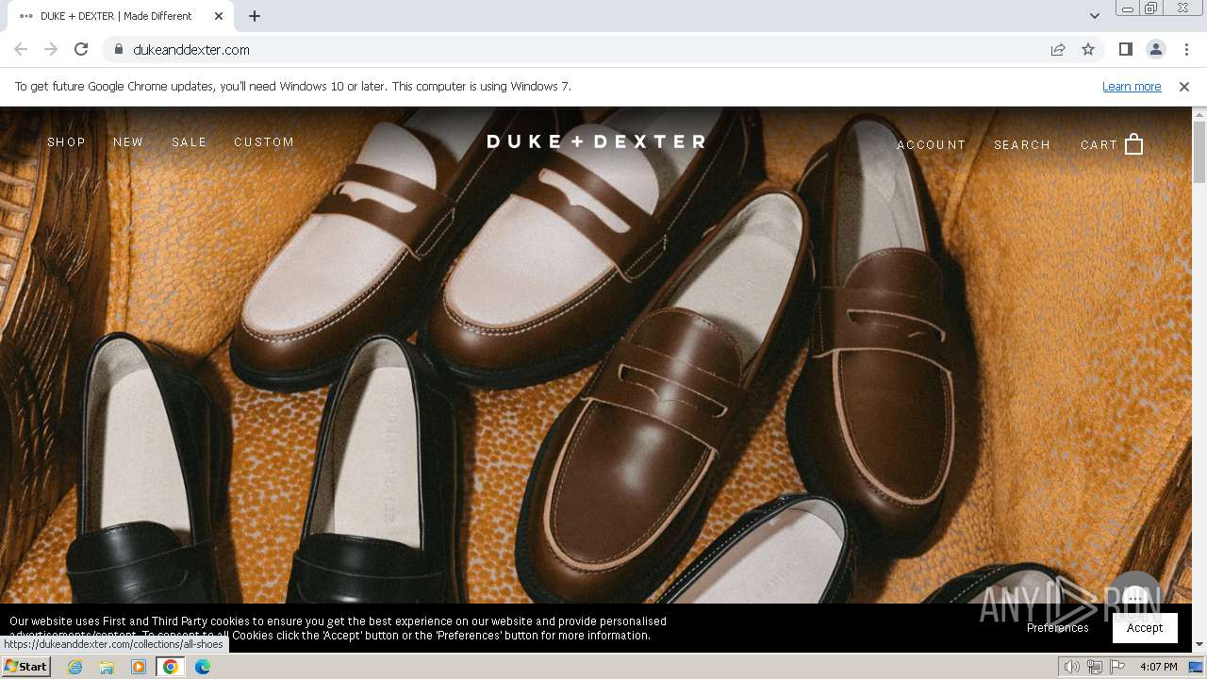Click the scrollbar up arrow

click(1199, 114)
